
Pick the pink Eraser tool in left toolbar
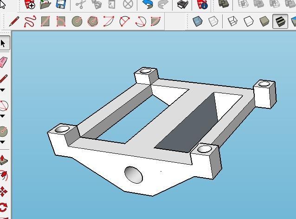coord(3,62)
